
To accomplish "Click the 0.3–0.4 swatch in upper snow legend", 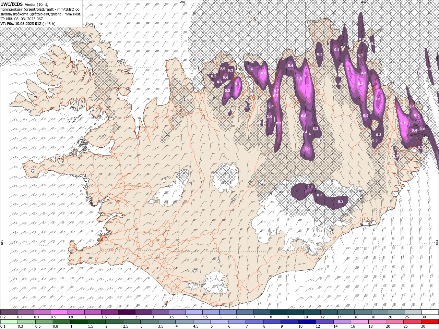I will click(25, 312).
